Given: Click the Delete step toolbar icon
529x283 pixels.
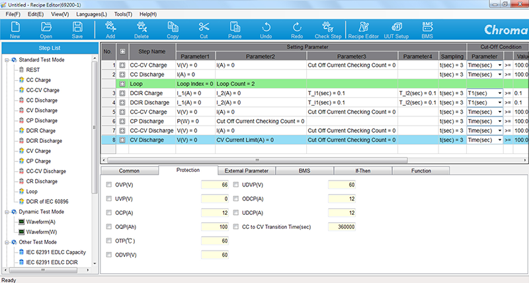Looking at the screenshot, I should [x=142, y=30].
